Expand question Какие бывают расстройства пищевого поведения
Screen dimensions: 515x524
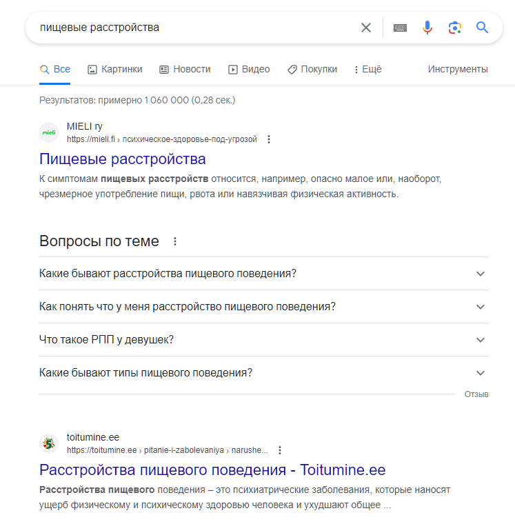tap(263, 274)
